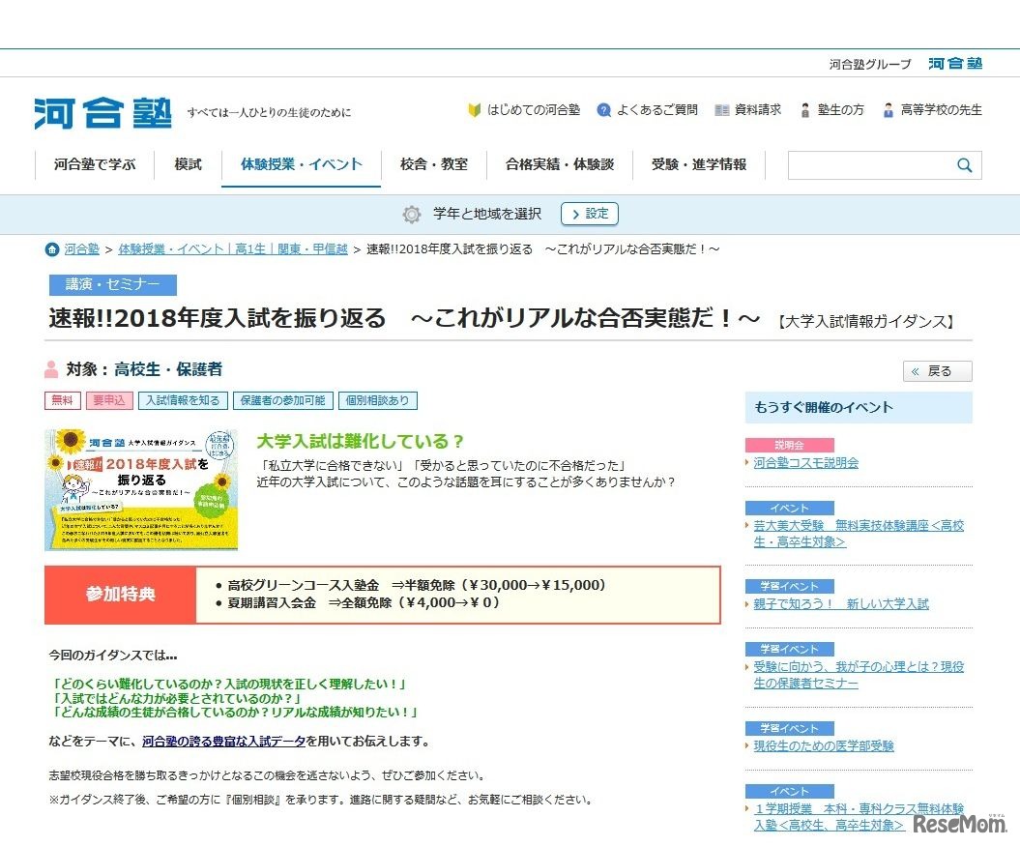Open 河合塾コスモ説明会 event link
Screen dimensions: 1020x846
(x=805, y=463)
